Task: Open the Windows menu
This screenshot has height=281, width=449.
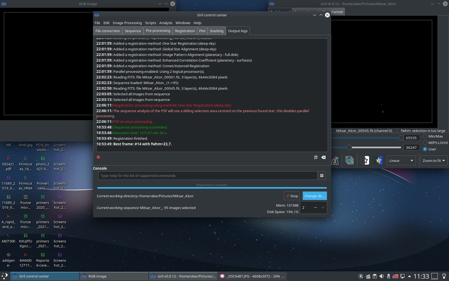Action: pos(183,23)
